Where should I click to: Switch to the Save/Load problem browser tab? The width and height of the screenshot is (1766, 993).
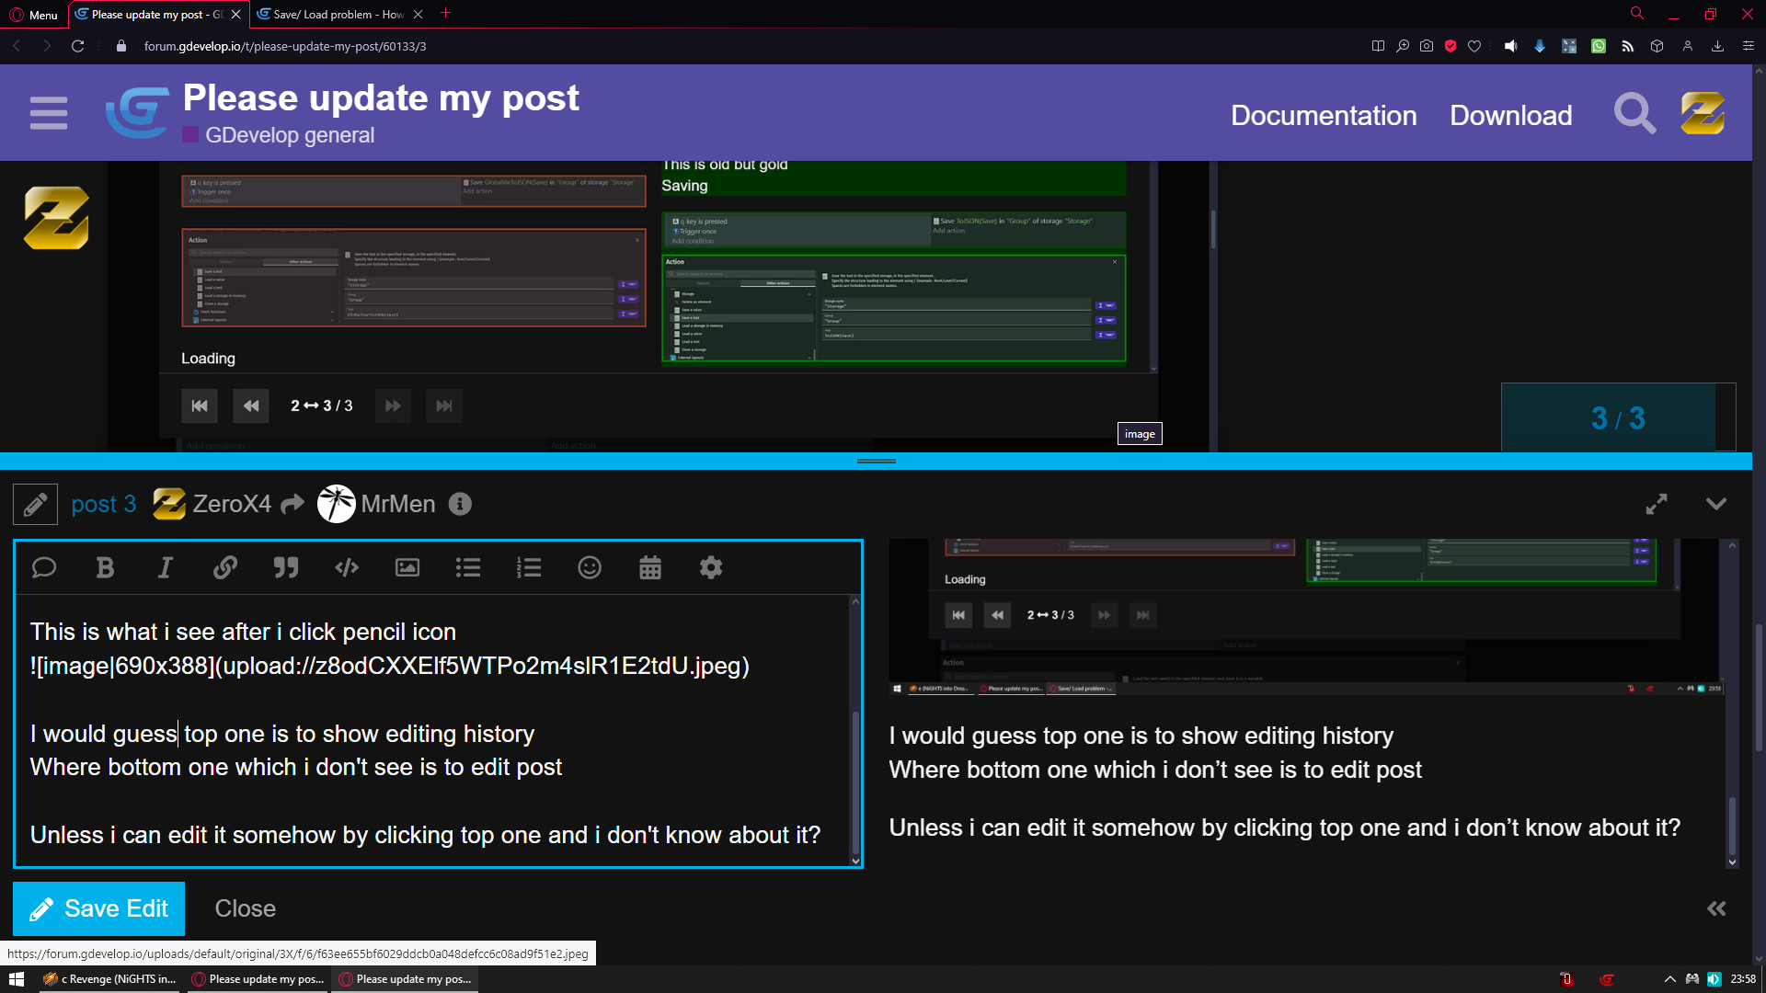coord(336,14)
